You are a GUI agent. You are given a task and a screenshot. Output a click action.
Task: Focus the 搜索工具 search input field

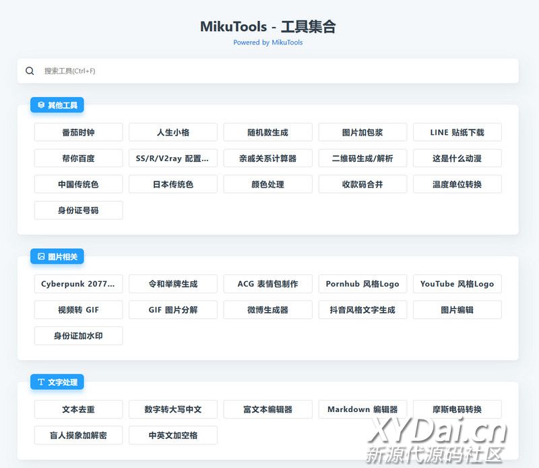point(269,71)
